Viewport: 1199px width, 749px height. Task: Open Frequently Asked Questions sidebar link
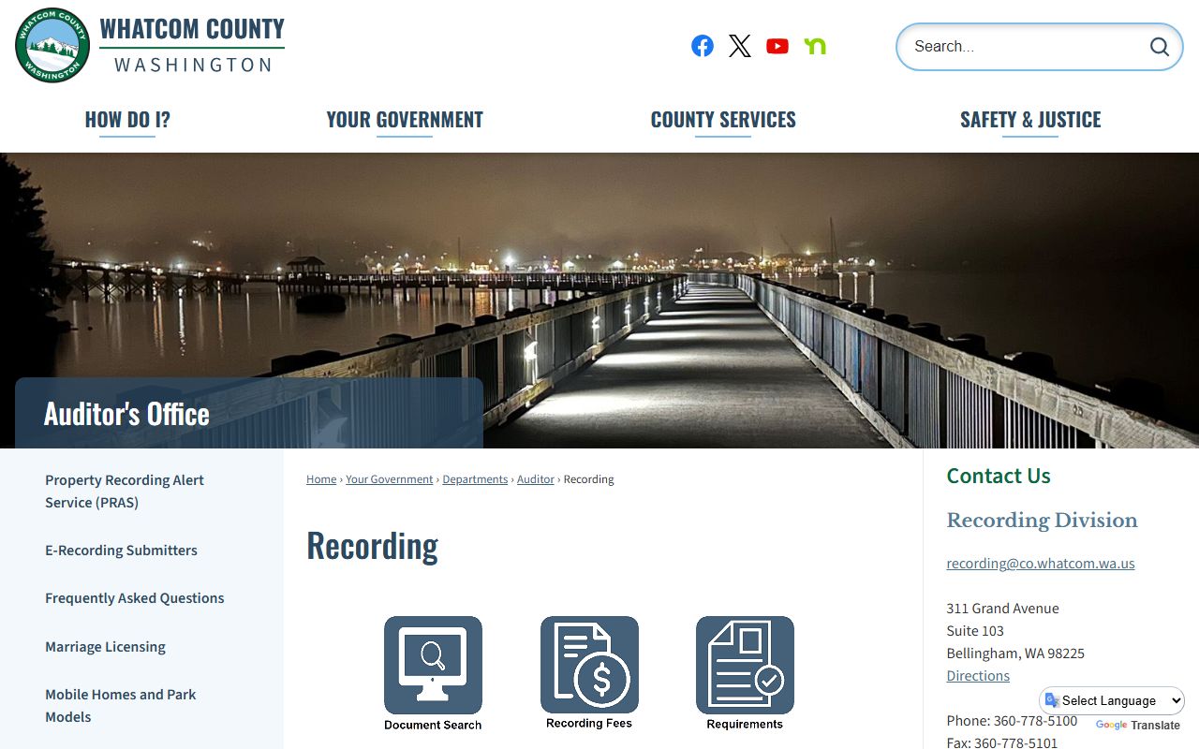click(x=135, y=598)
